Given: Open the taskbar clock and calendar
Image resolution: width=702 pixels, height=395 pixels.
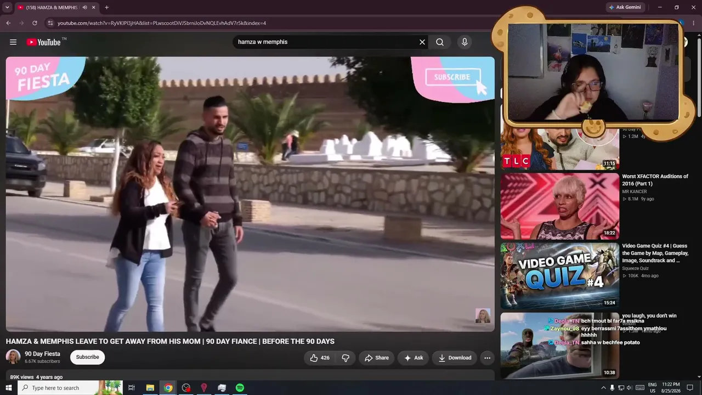Looking at the screenshot, I should (x=671, y=388).
